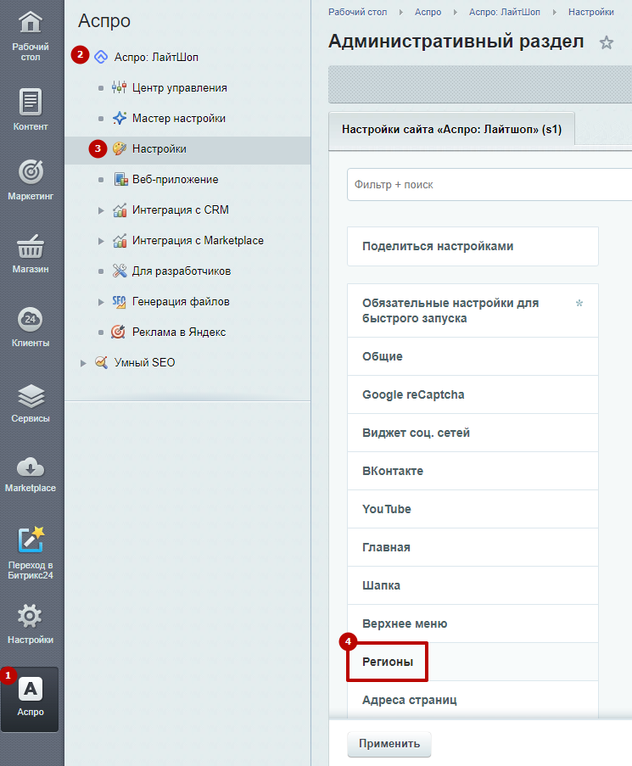This screenshot has height=766, width=632.
Task: Open Главная settings section
Action: (x=473, y=547)
